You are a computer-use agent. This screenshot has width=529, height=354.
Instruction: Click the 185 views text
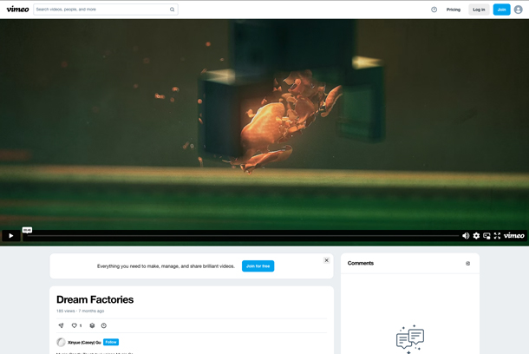coord(65,311)
